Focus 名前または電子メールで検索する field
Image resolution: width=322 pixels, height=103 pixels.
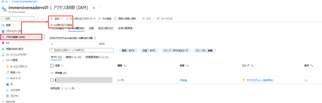pos(81,50)
